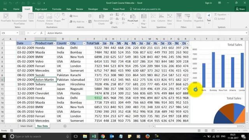This screenshot has width=249, height=140.
Task: Expand the formula bar
Action: pyautogui.click(x=246, y=33)
